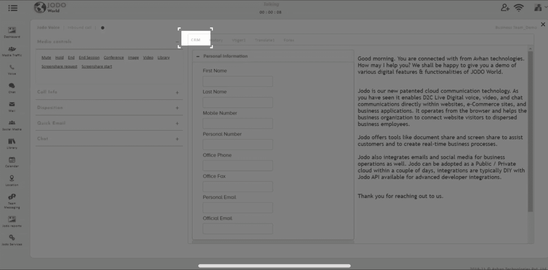The width and height of the screenshot is (548, 270).
Task: Collapse the Media controls section
Action: 177,42
